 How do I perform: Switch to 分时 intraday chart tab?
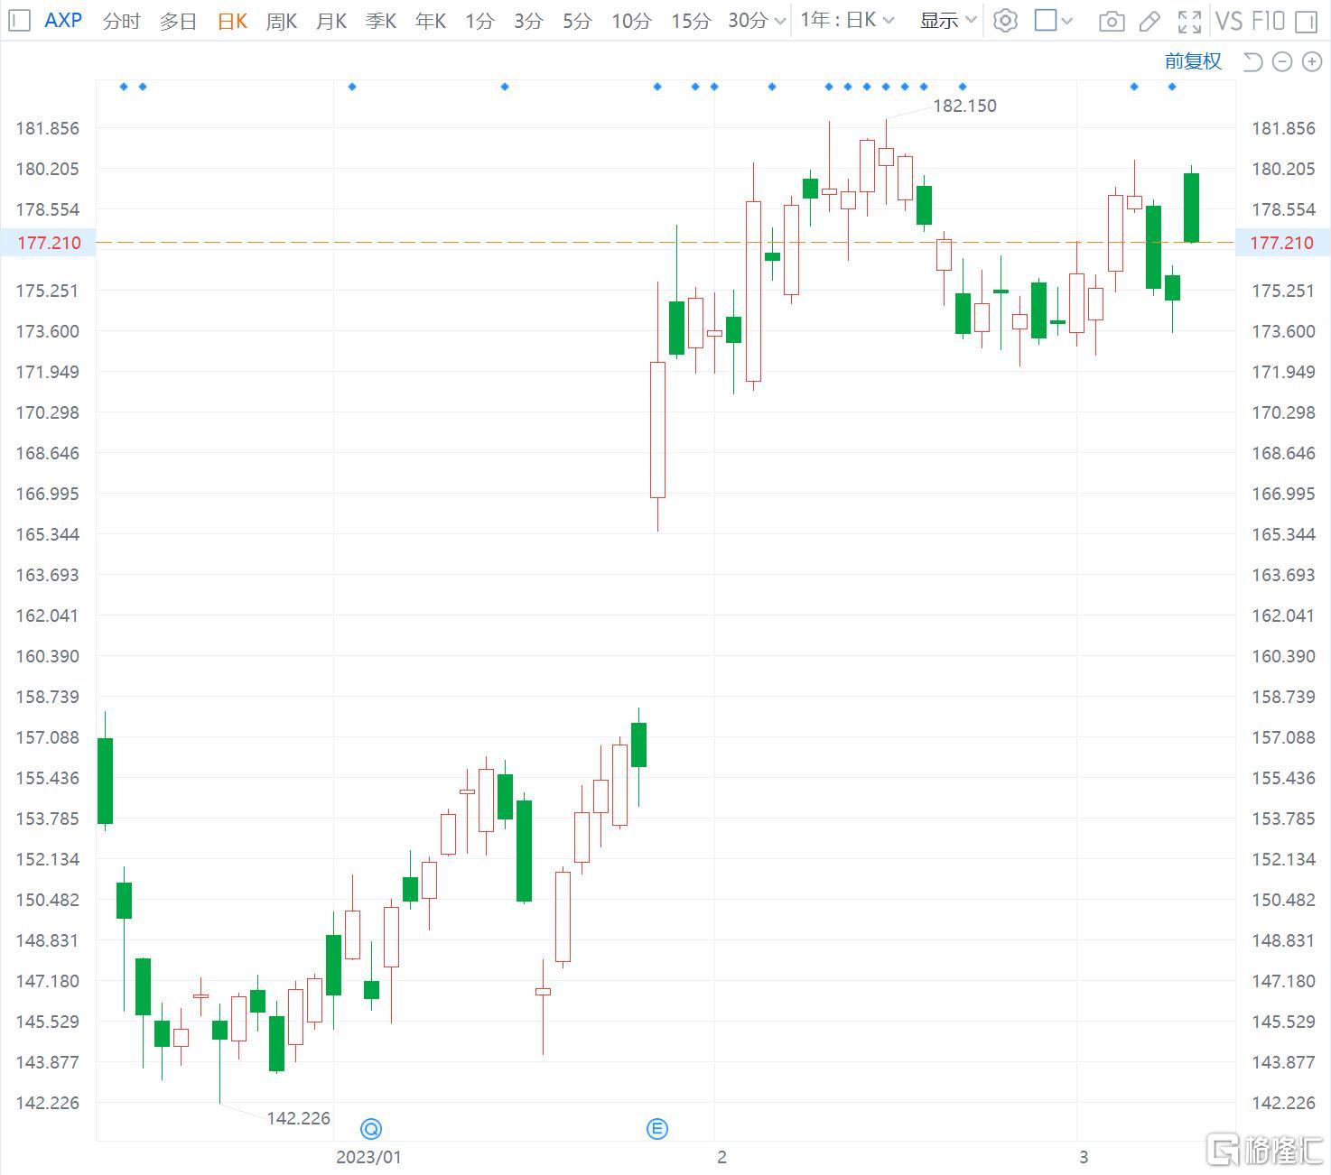click(121, 20)
